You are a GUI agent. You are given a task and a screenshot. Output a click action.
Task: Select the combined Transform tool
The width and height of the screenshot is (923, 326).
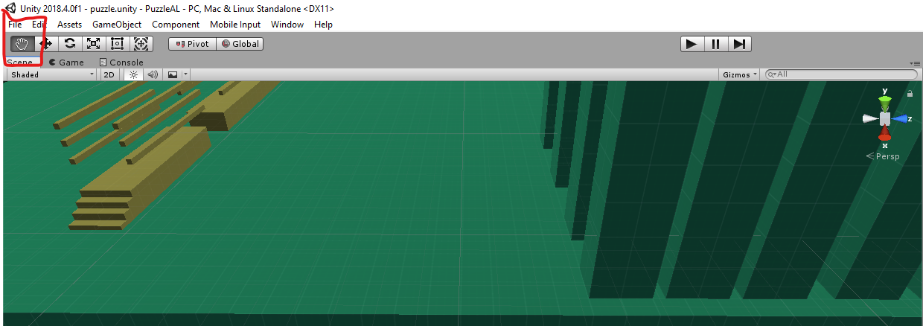tap(141, 44)
